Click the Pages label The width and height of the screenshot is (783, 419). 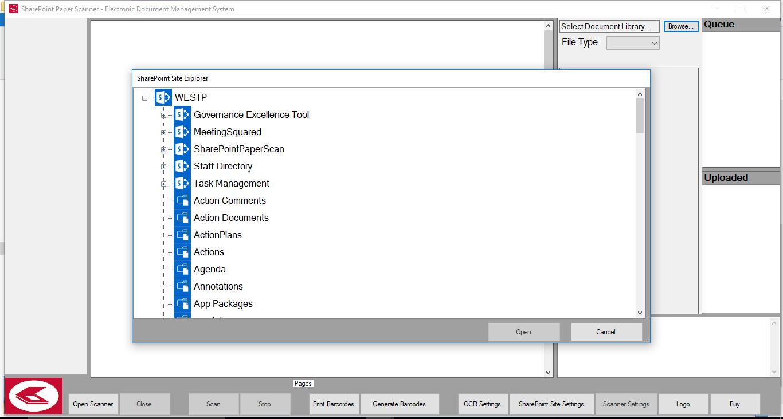click(x=303, y=384)
